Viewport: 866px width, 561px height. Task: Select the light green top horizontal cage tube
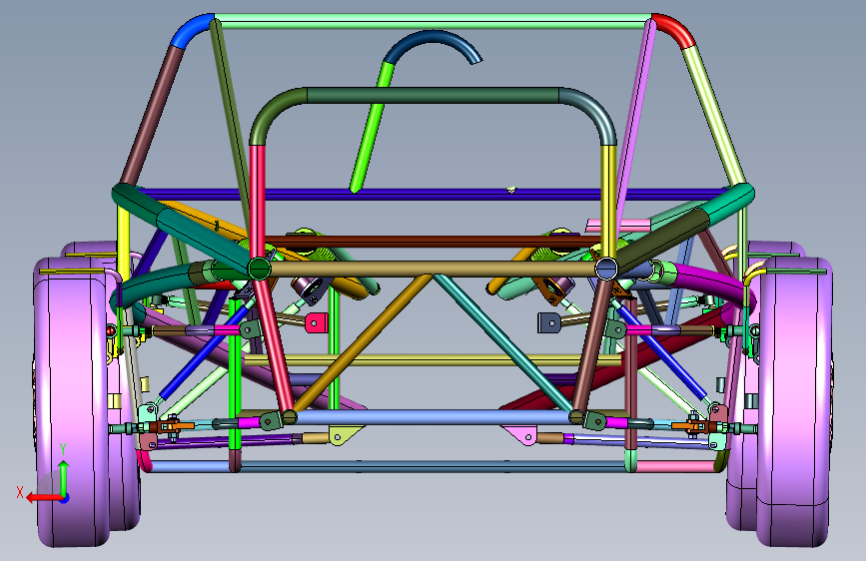pyautogui.click(x=433, y=22)
